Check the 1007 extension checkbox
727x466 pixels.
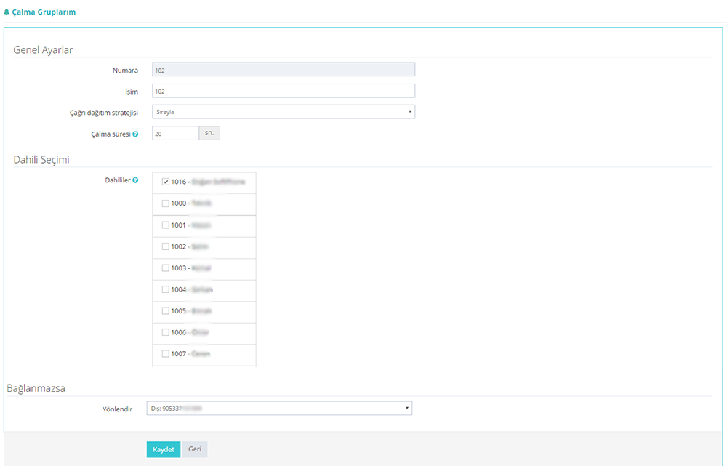[x=166, y=354]
